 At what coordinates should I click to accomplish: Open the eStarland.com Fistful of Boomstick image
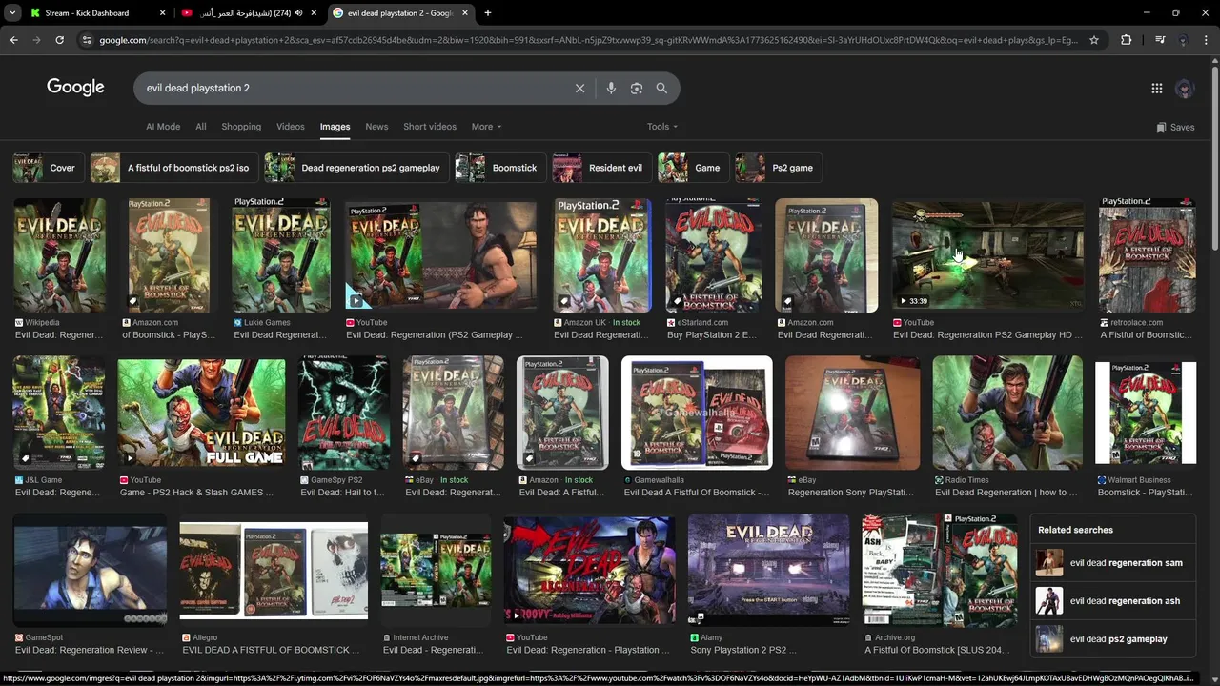click(x=714, y=255)
